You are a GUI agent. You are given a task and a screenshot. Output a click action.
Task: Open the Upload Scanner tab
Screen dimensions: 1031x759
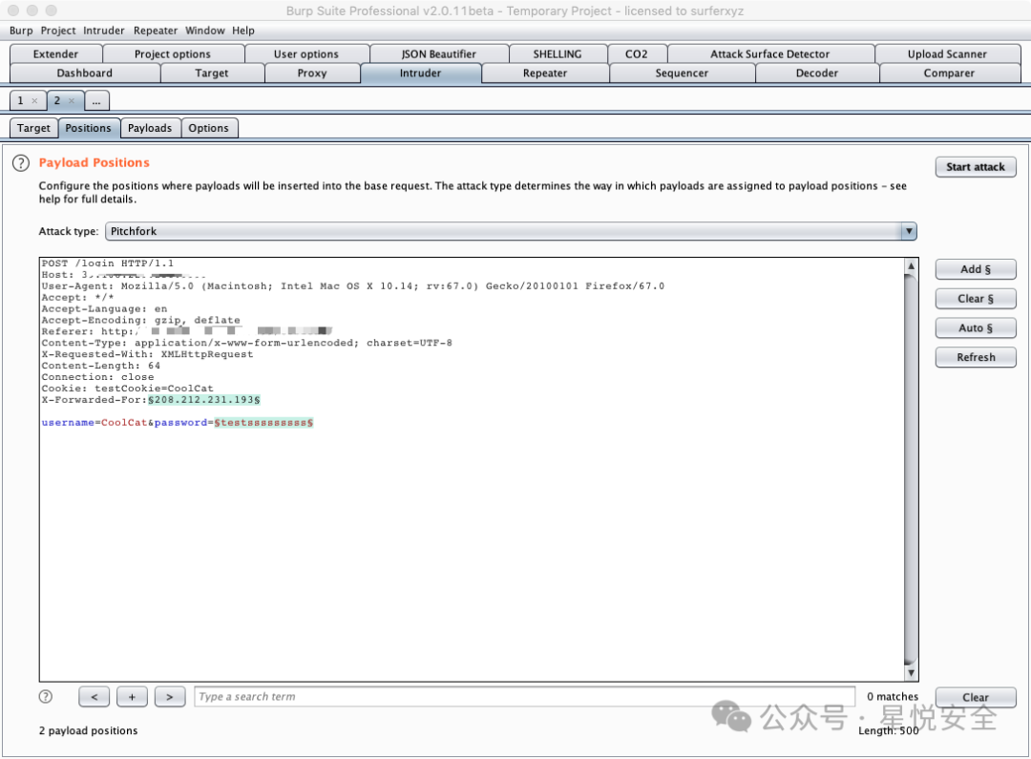point(948,53)
